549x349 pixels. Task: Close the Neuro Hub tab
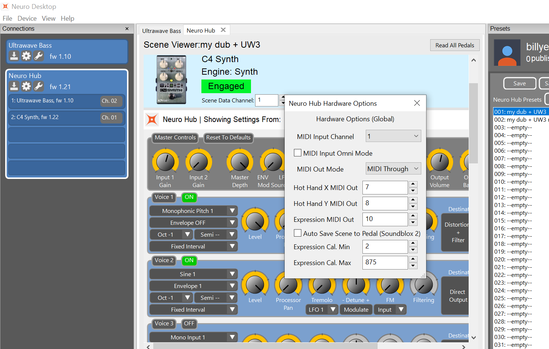pos(223,30)
